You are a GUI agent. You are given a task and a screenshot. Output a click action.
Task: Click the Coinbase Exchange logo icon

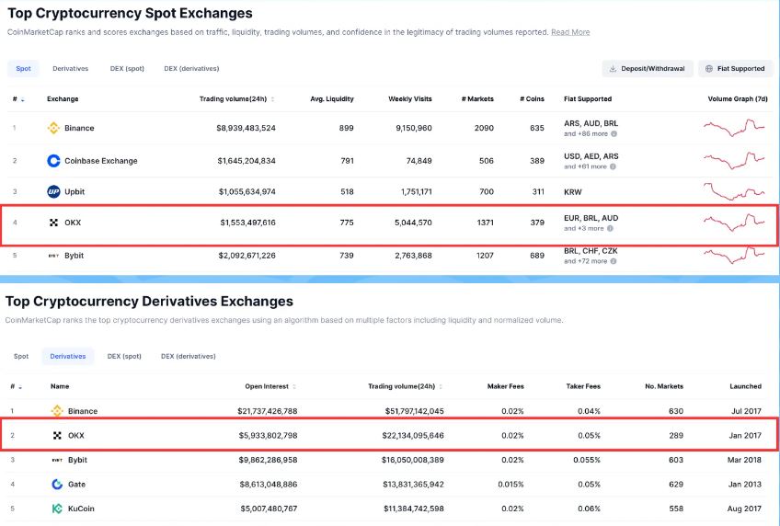point(53,161)
